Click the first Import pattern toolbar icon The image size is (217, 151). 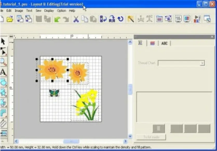[x=20, y=19]
